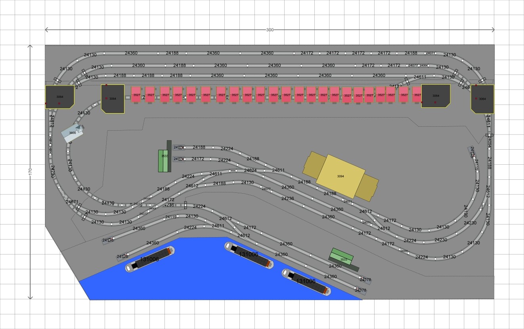Select the 24230 curve on the left edge

[x=53, y=171]
